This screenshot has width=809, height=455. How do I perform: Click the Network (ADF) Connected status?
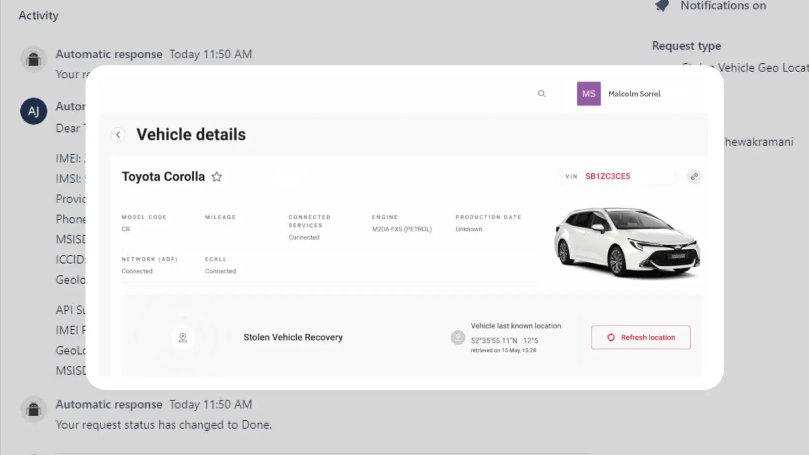pyautogui.click(x=137, y=271)
